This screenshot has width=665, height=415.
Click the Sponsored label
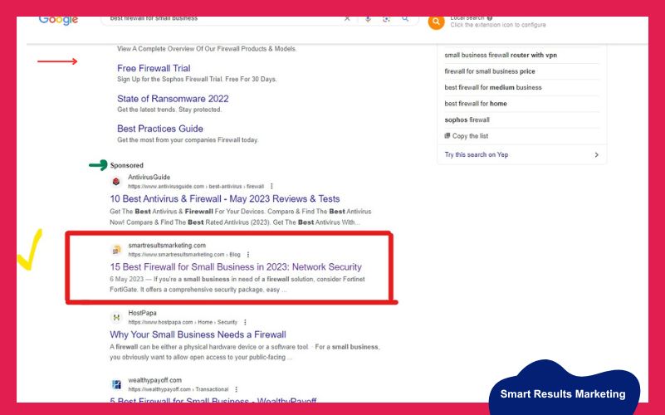126,165
